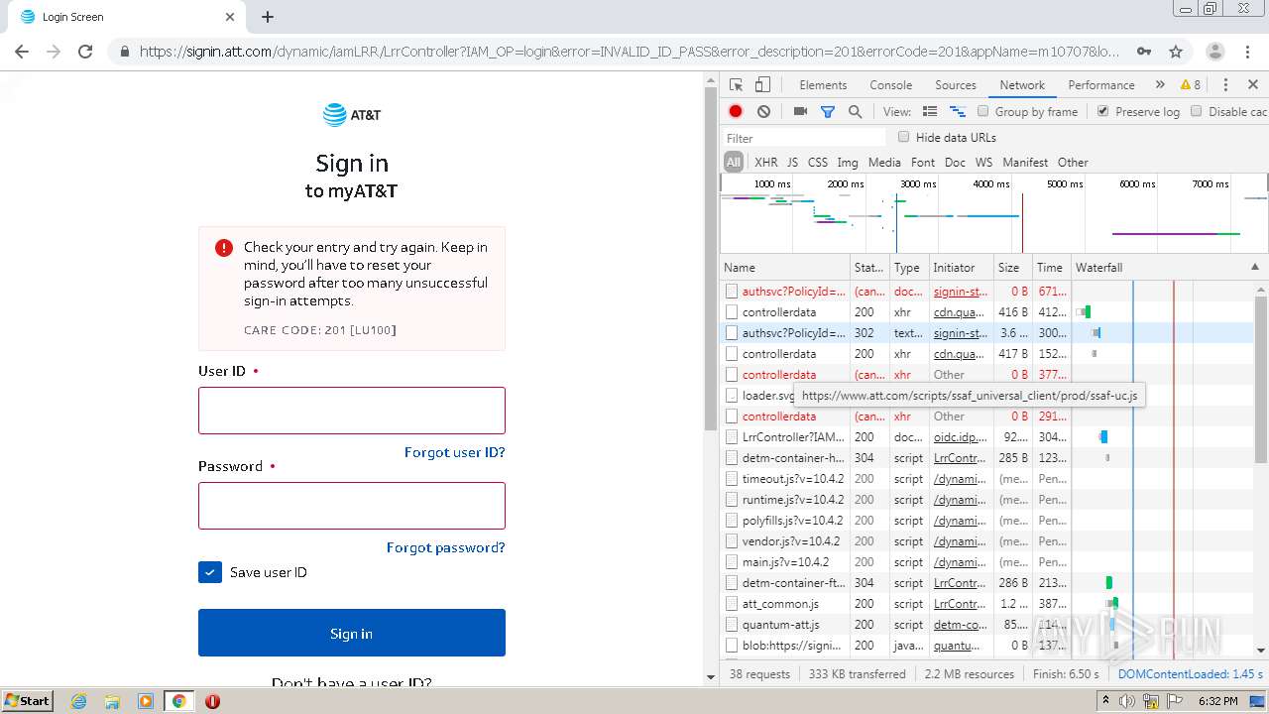Screen dimensions: 1269x714
Task: Select the LrrController?IAM... request row
Action: click(986, 437)
